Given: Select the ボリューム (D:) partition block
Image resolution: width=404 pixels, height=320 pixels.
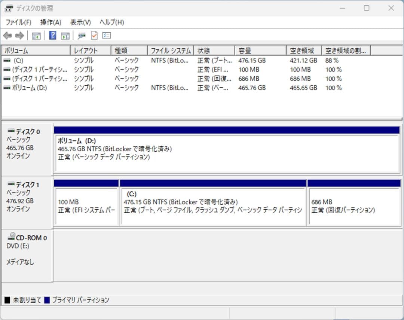Looking at the screenshot, I should 224,149.
